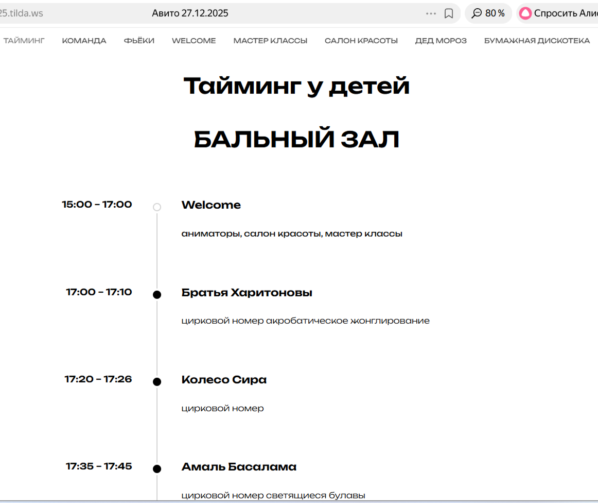Click the page title Авито 27.12.2025
This screenshot has width=598, height=503.
coord(190,13)
